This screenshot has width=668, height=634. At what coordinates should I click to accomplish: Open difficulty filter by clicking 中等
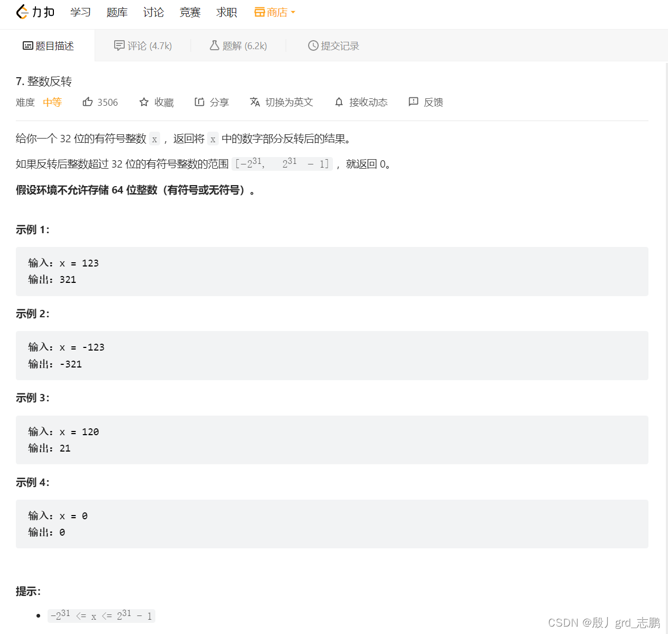[x=52, y=102]
